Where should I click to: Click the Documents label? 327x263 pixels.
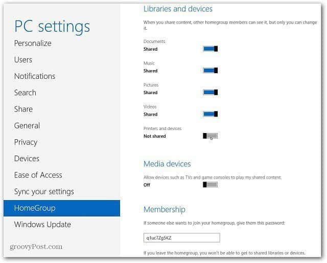[154, 41]
